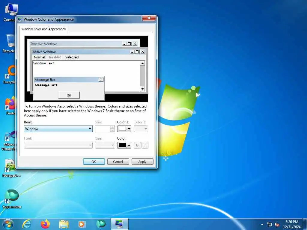The height and width of the screenshot is (230, 307).
Task: Click the Cancel button
Action: [x=118, y=162]
